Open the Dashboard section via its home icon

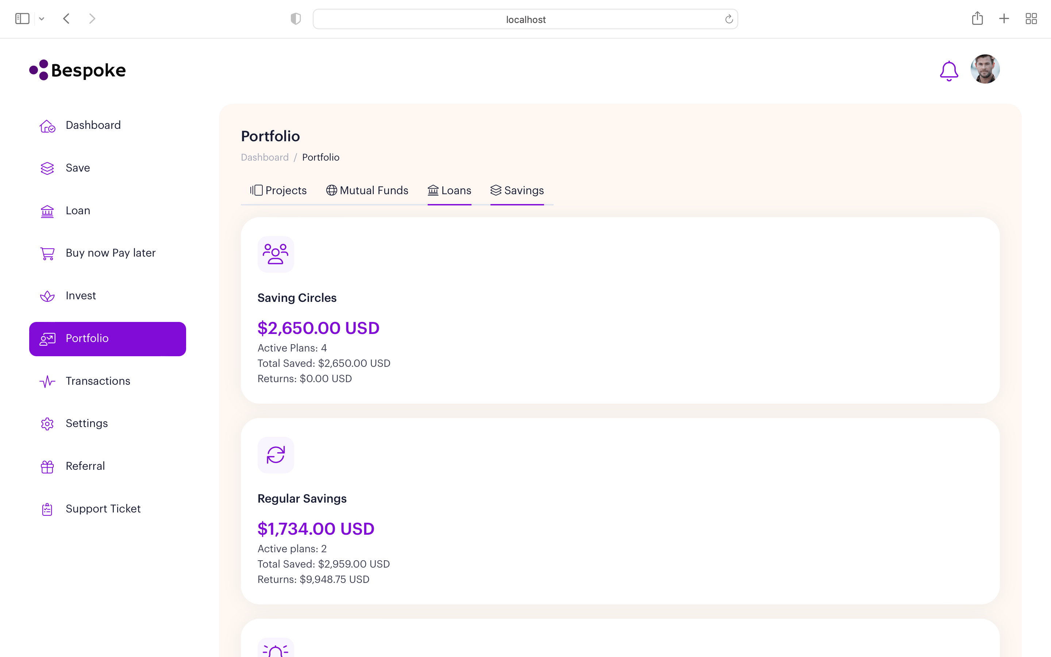point(47,126)
